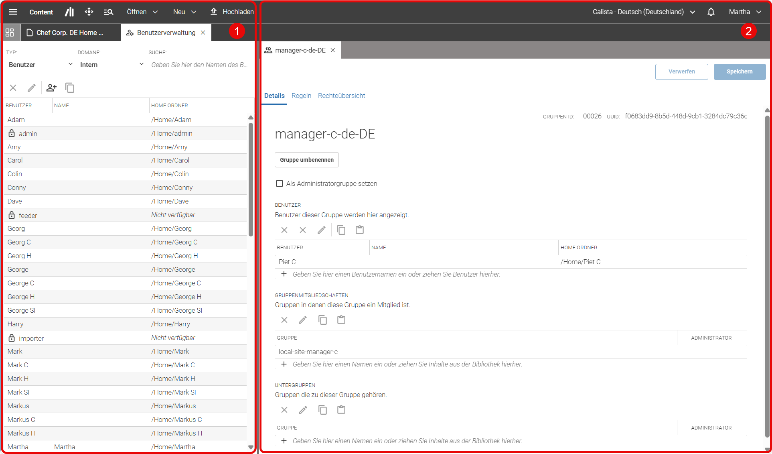This screenshot has height=454, width=772.
Task: Click the delete icon in Gruppenmitgliedschaften toolbar
Action: pos(284,320)
